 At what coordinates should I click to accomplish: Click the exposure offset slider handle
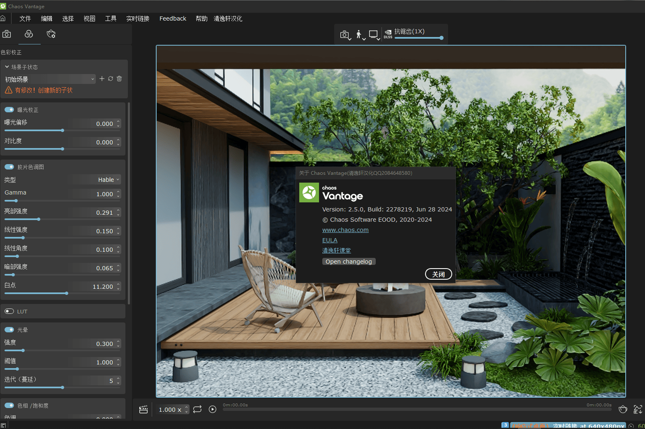(62, 130)
